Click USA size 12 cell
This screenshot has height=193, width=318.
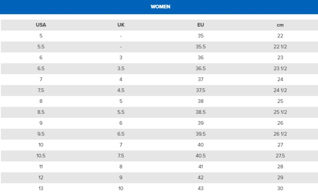pyautogui.click(x=41, y=178)
